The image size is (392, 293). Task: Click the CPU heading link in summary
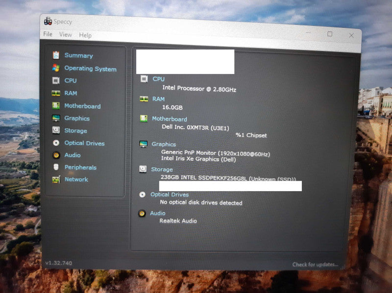point(158,79)
